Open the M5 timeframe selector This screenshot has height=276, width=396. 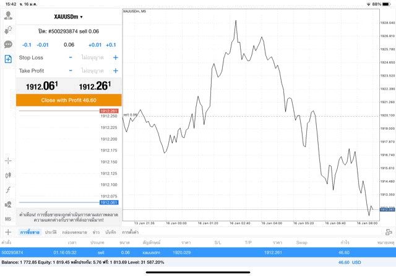pyautogui.click(x=8, y=219)
